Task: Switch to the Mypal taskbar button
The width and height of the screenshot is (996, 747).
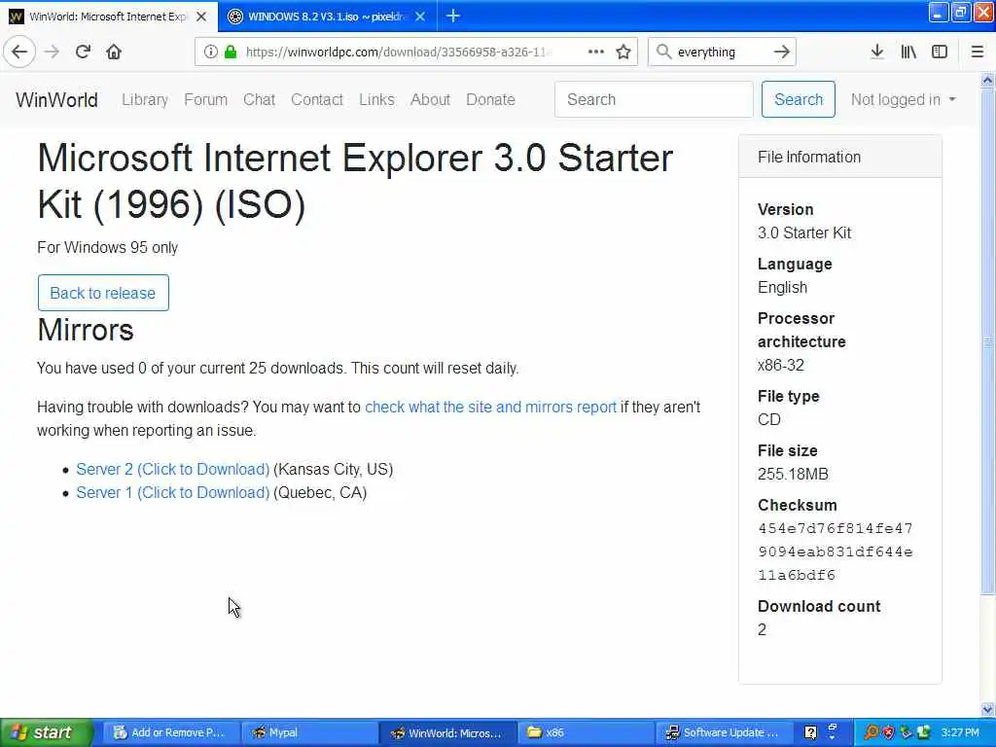Action: click(x=309, y=732)
